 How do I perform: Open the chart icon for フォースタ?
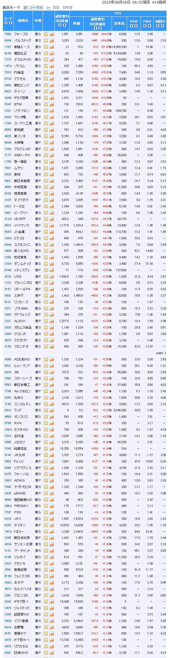52,34
